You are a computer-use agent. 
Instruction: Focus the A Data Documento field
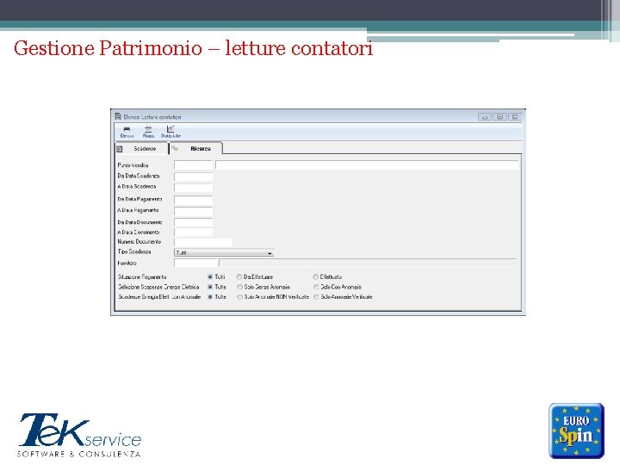[x=194, y=232]
